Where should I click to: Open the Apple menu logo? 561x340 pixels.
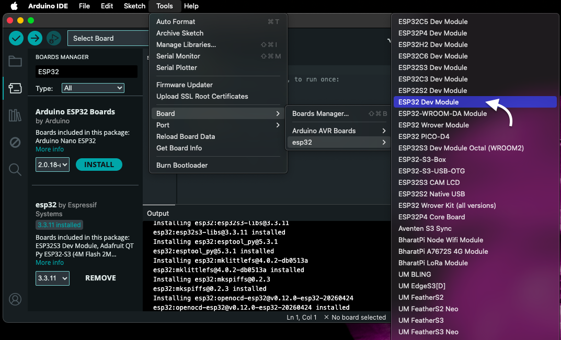point(14,6)
